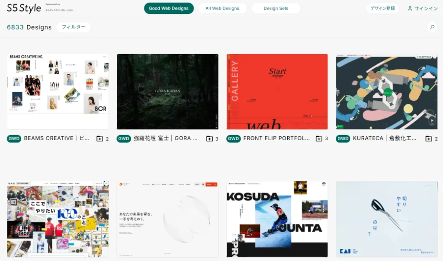The width and height of the screenshot is (443, 261).
Task: Click the KURATECA add-to-folder icon
Action: tap(428, 139)
